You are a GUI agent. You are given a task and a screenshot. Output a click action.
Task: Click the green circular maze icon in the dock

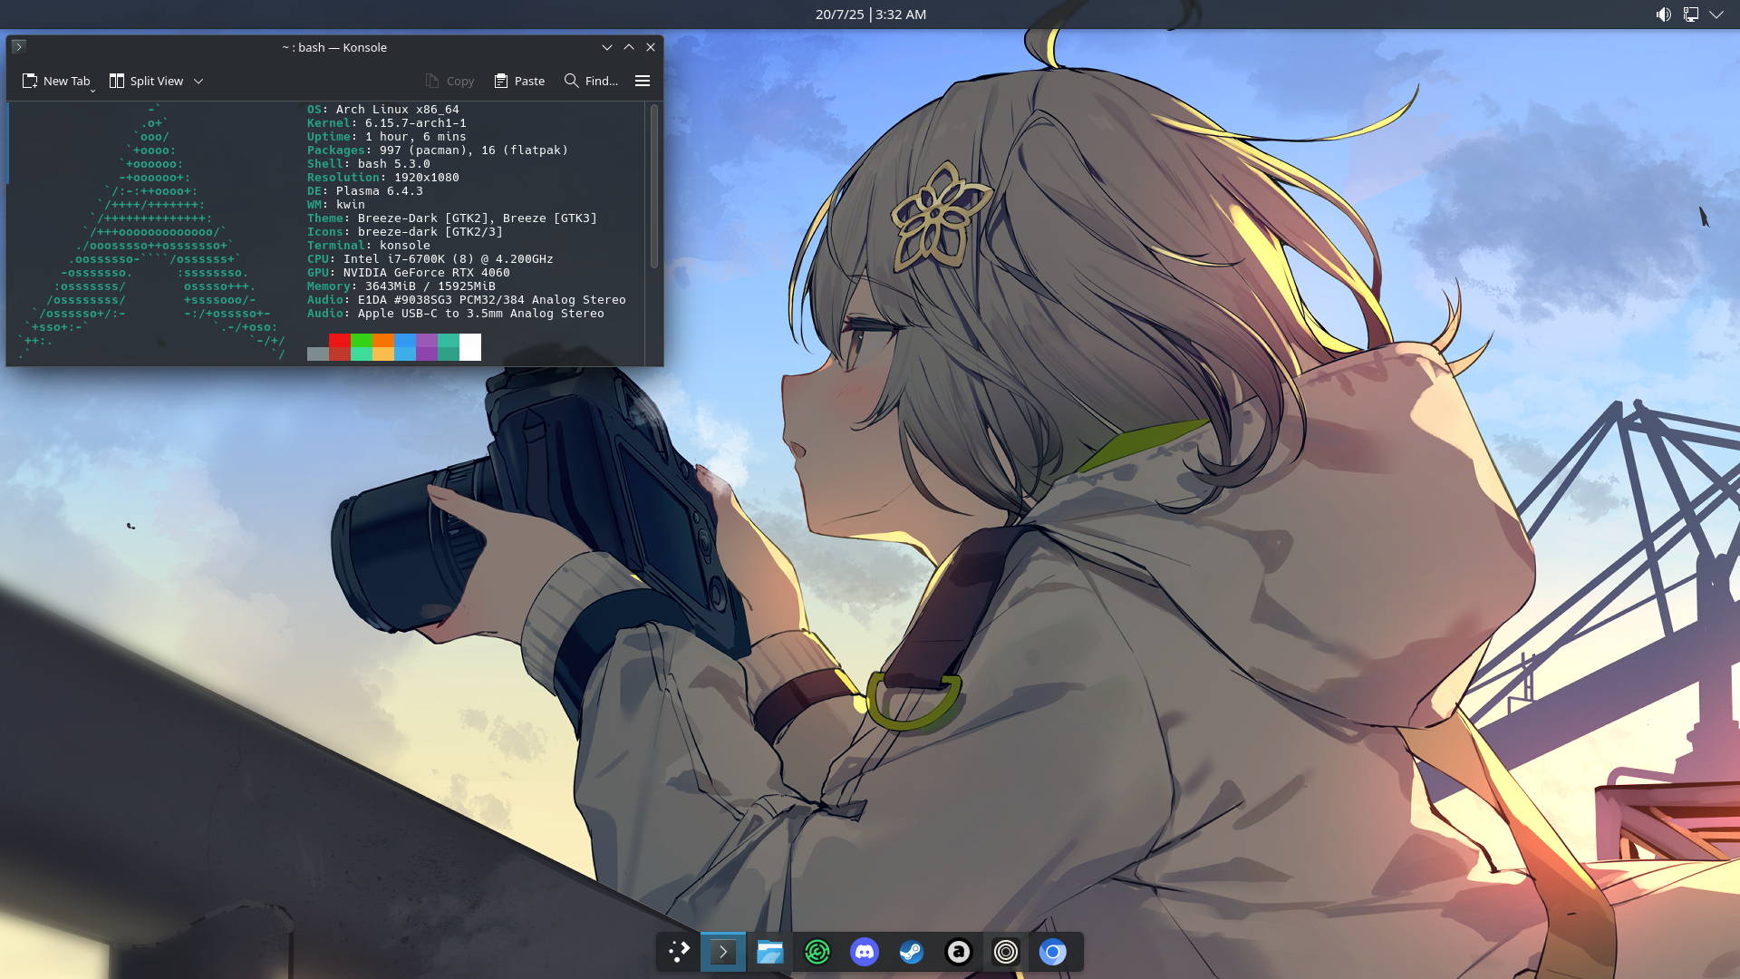[x=817, y=952]
